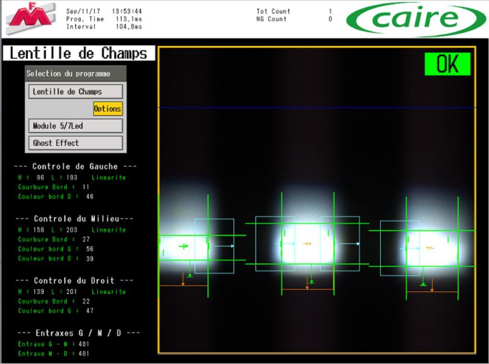Image resolution: width=489 pixels, height=364 pixels.
Task: Click the orange down arrow below middle light spot
Action: (307, 286)
